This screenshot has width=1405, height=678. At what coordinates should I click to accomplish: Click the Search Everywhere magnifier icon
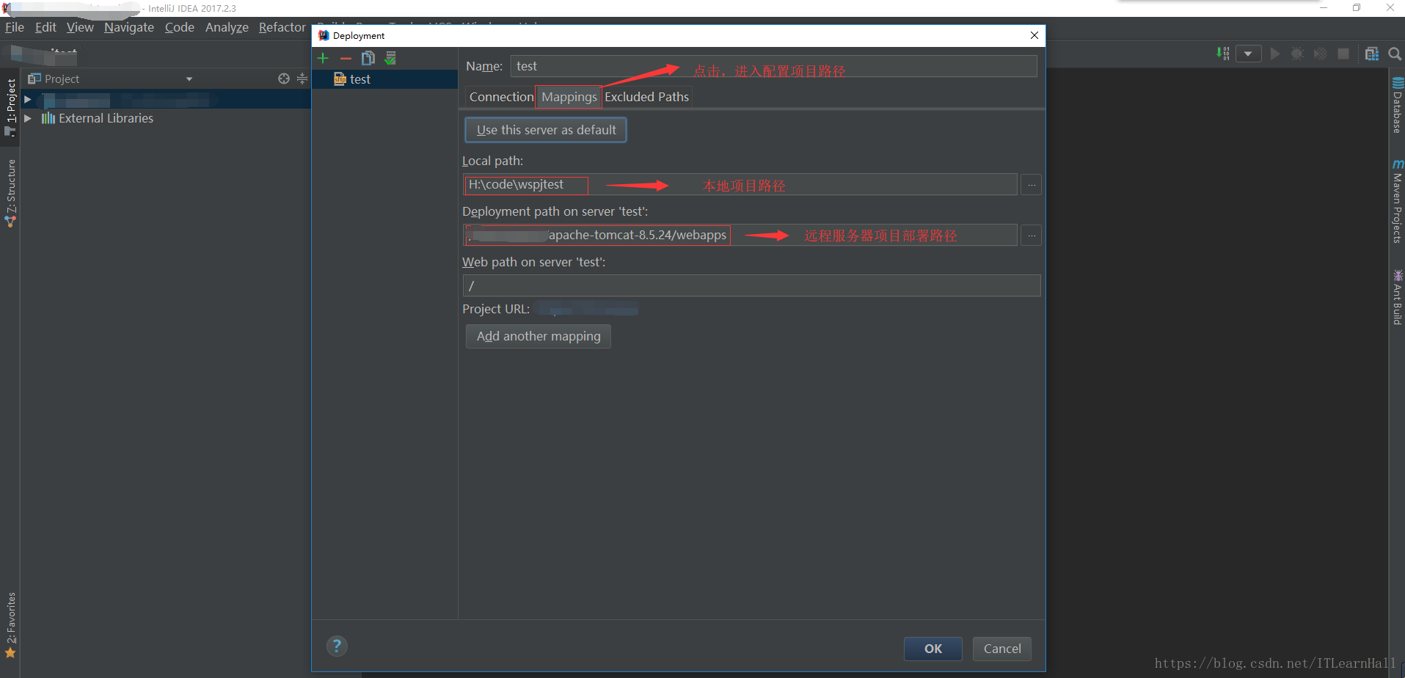(x=1395, y=54)
